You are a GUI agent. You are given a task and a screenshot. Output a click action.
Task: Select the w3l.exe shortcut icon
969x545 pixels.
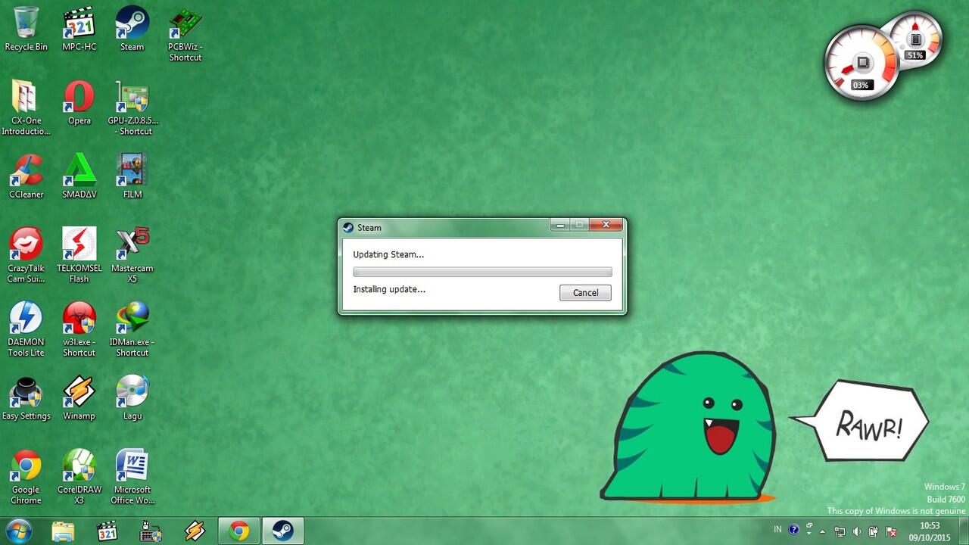(x=79, y=329)
